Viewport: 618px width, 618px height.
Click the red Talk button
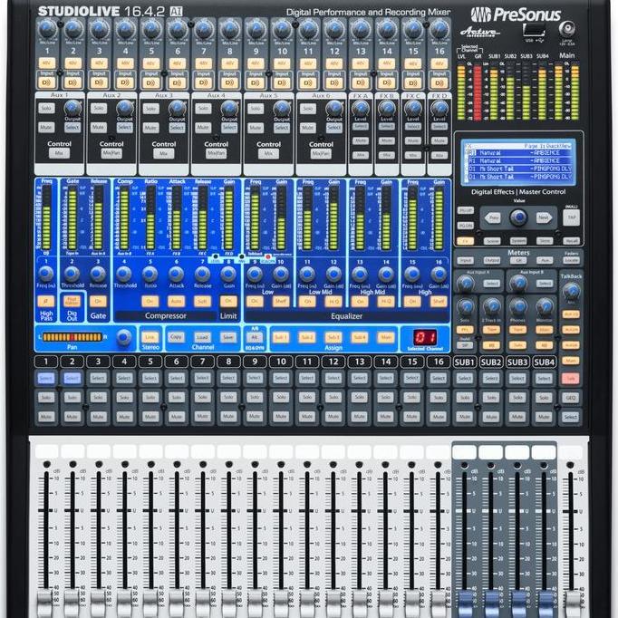570,379
